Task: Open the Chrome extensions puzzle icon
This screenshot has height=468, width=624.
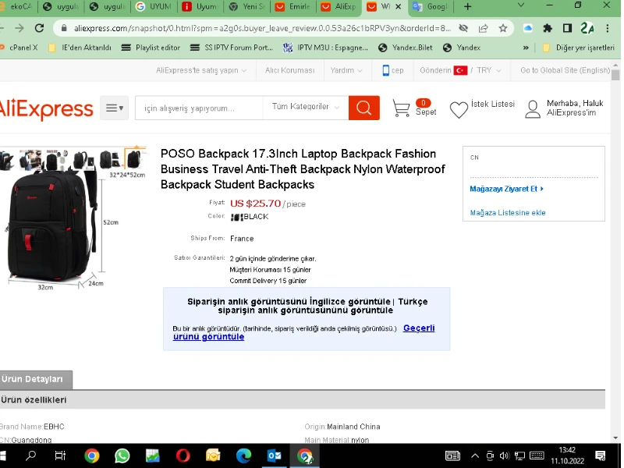Action: [x=548, y=28]
